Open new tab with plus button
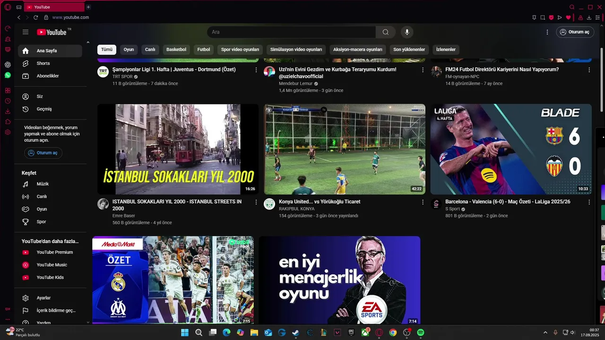This screenshot has height=340, width=605. coord(88,7)
